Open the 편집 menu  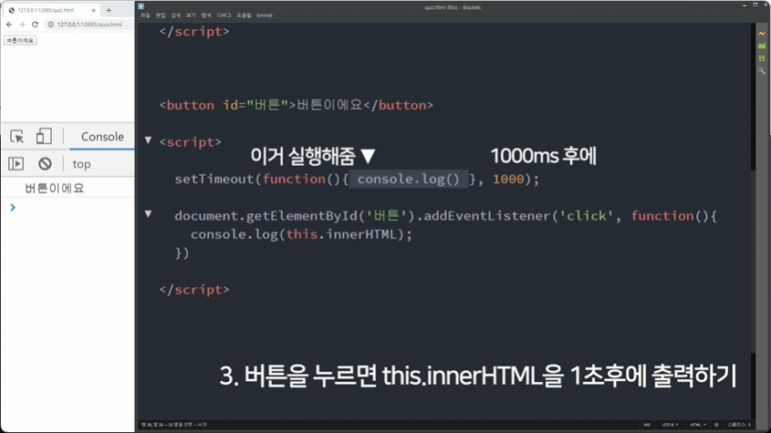tap(161, 15)
